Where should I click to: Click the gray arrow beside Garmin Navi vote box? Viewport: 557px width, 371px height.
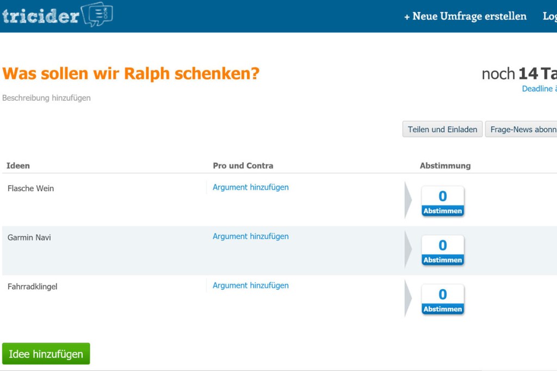click(408, 250)
